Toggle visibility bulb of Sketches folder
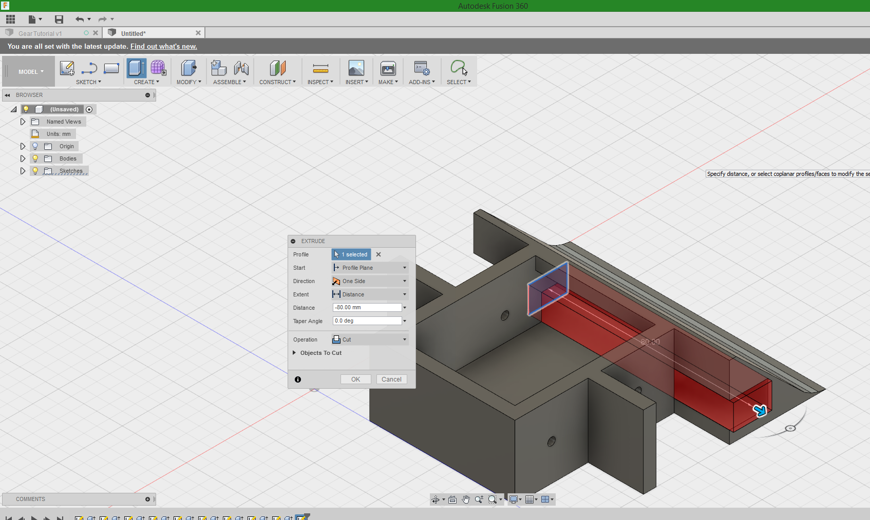 point(35,171)
